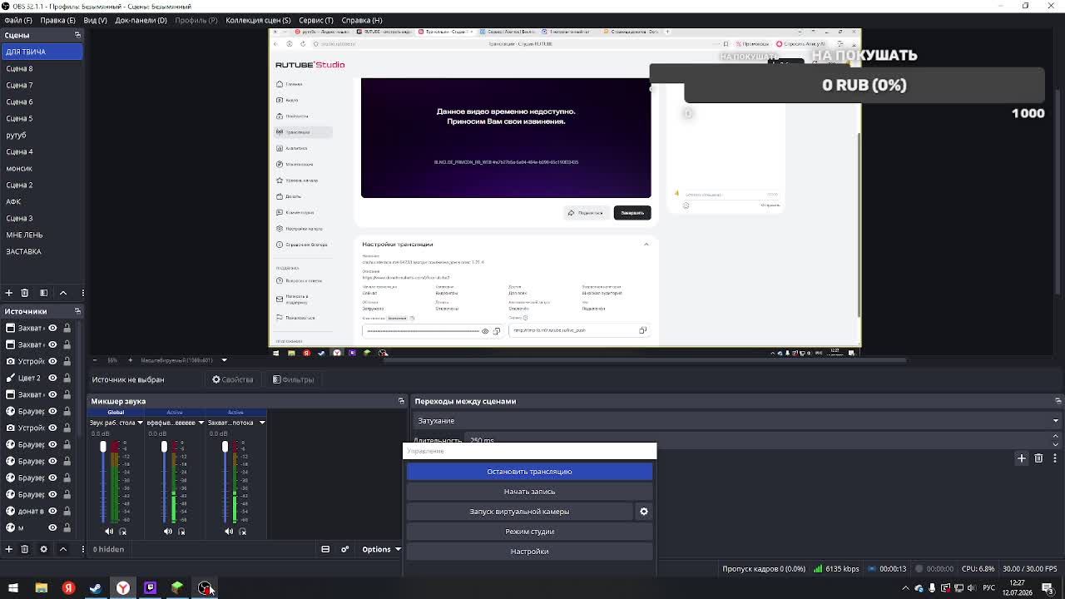Move source up with arrow icon
1065x599 pixels.
pos(63,549)
